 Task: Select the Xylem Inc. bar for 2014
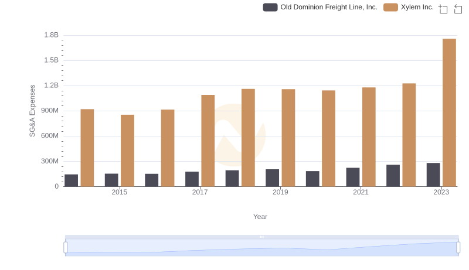point(87,148)
